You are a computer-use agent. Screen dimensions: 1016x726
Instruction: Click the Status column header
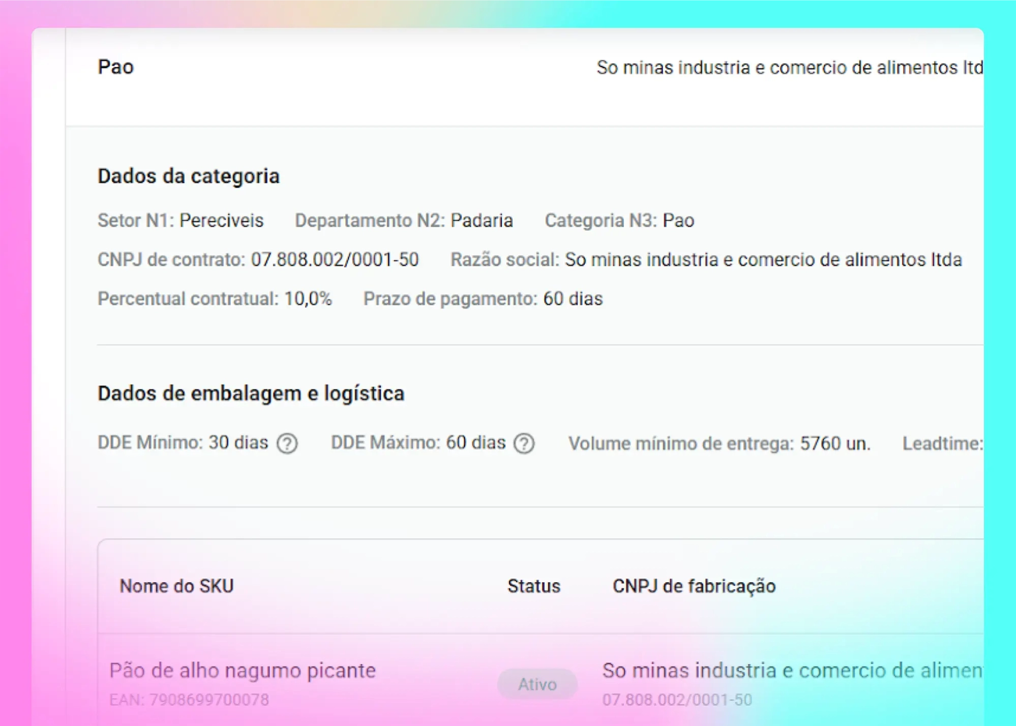533,586
